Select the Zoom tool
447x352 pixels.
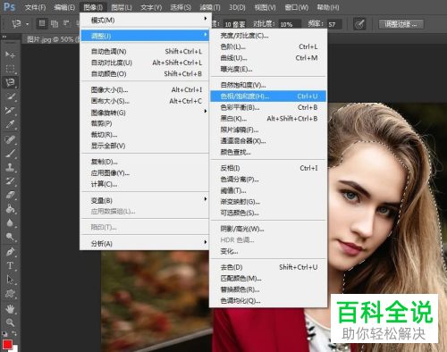[10, 323]
